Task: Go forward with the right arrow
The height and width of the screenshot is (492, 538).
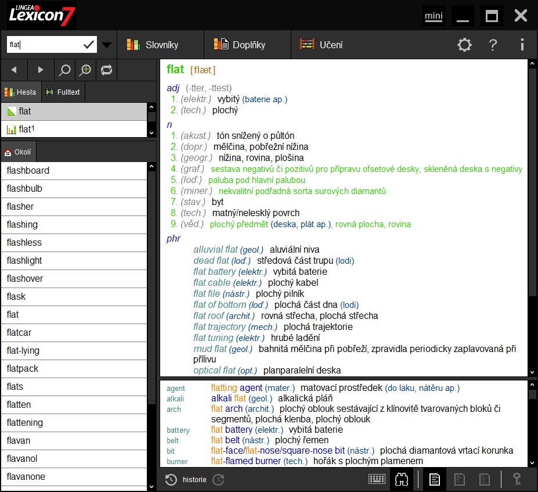Action: (x=41, y=70)
